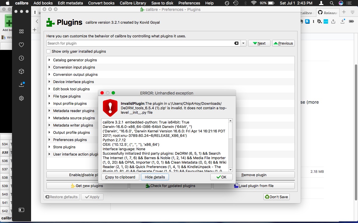
Task: Open bookmarks heart in browser sidebar
Action: tap(21, 45)
